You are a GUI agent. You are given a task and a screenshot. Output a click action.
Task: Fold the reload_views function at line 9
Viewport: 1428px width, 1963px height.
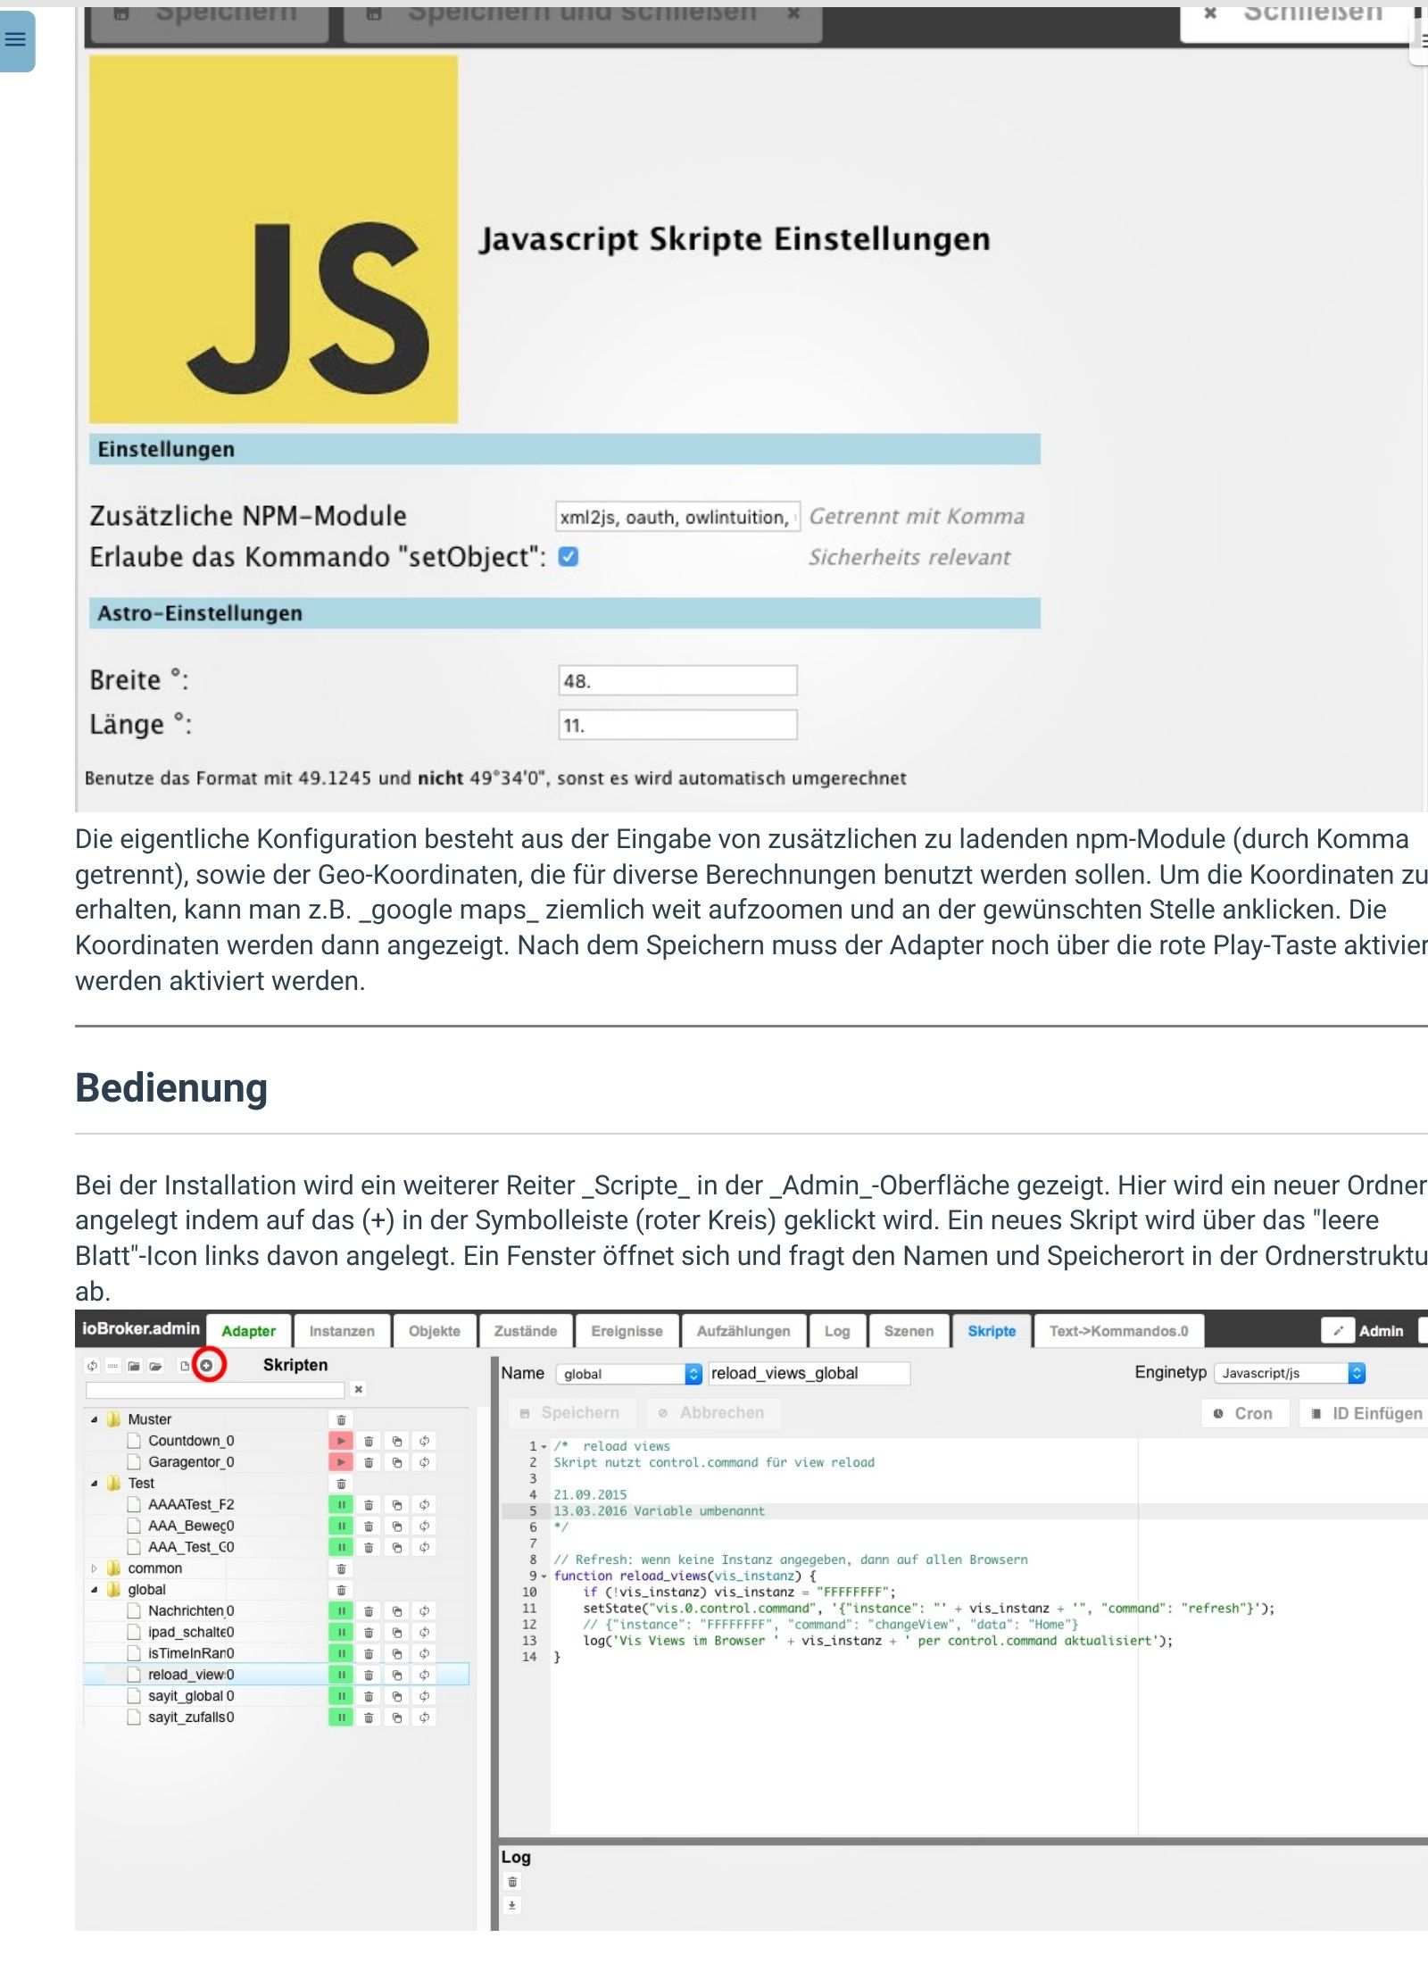pyautogui.click(x=544, y=1576)
